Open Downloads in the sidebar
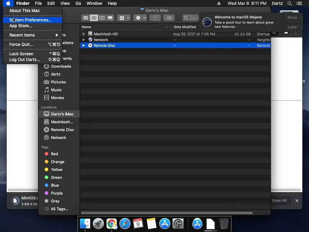 59,66
